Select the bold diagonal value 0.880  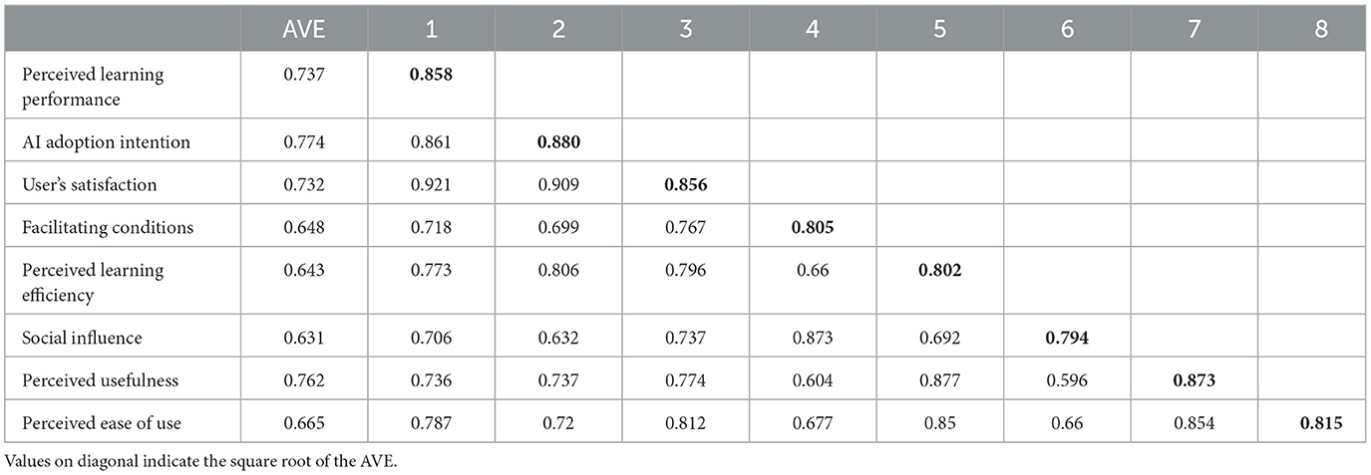pos(558,142)
